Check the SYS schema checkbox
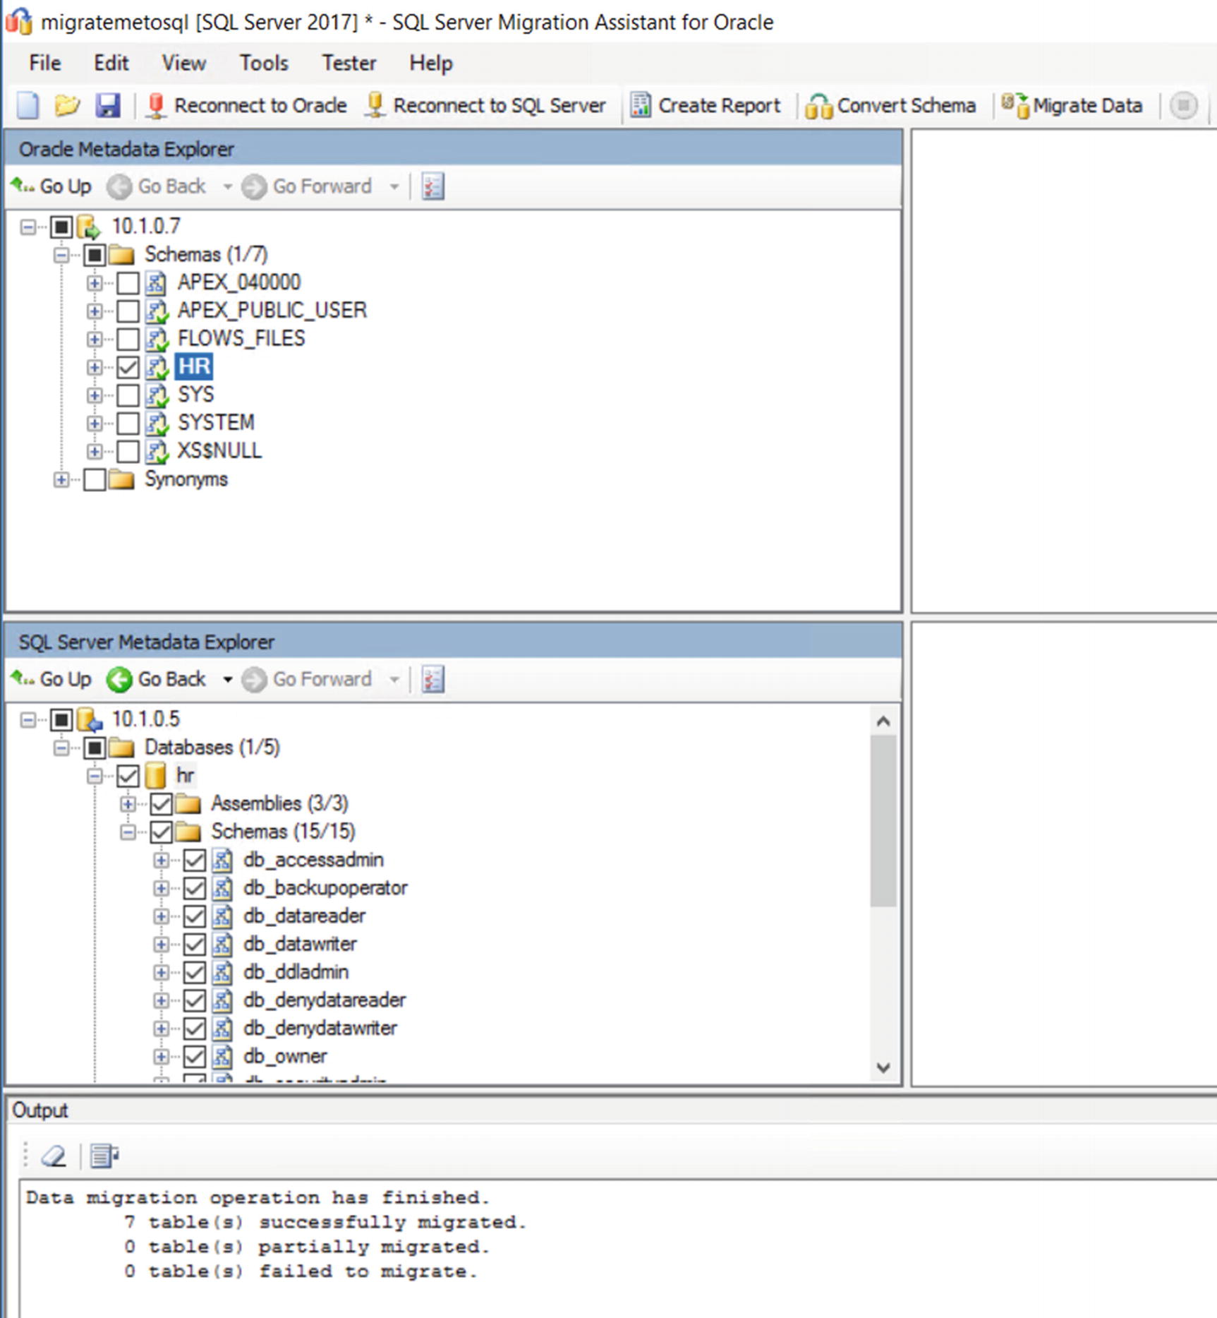The image size is (1217, 1318). pyautogui.click(x=128, y=395)
